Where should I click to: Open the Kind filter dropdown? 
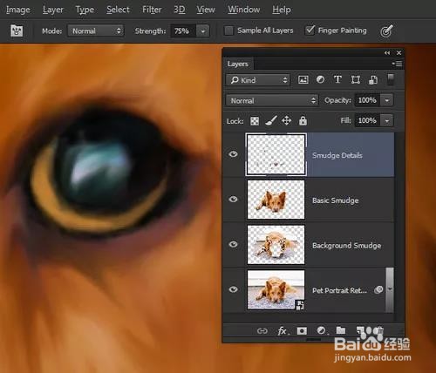click(258, 80)
